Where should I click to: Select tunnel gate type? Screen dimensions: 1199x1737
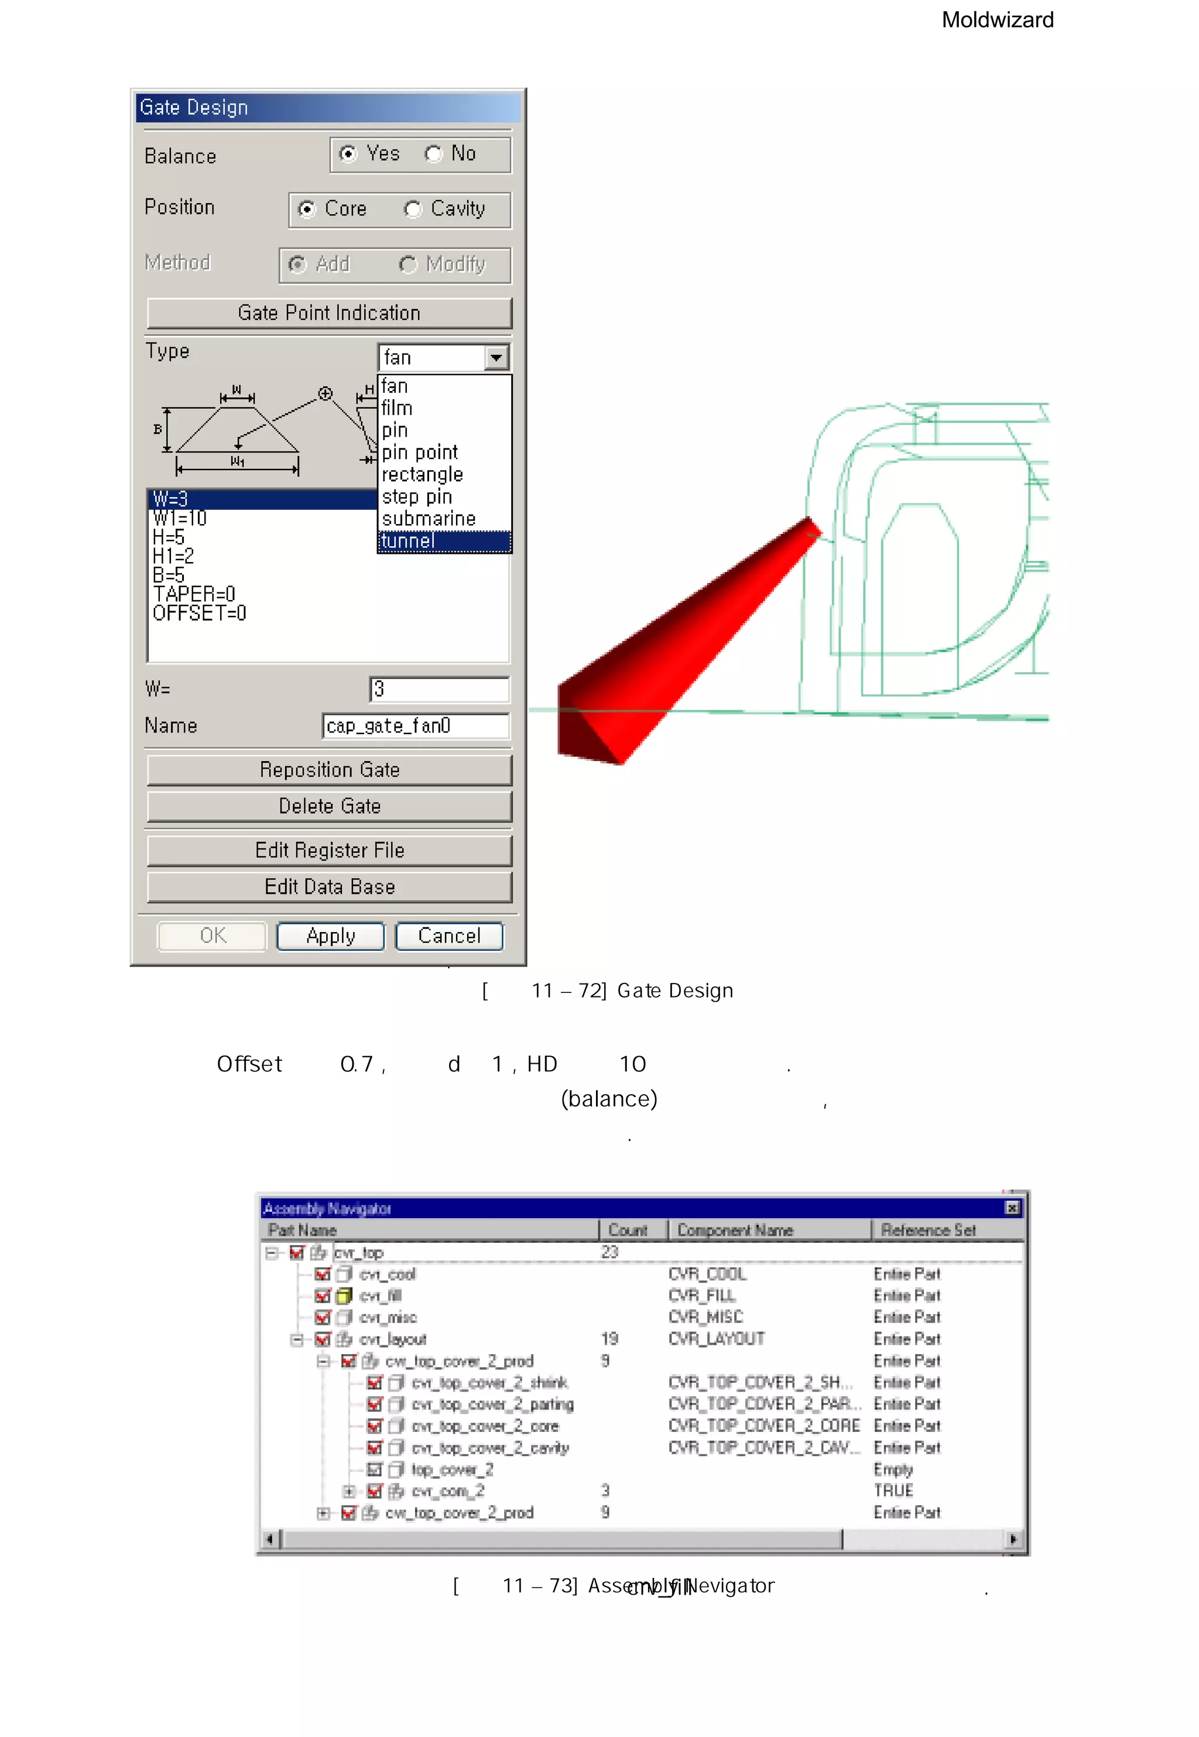[444, 541]
